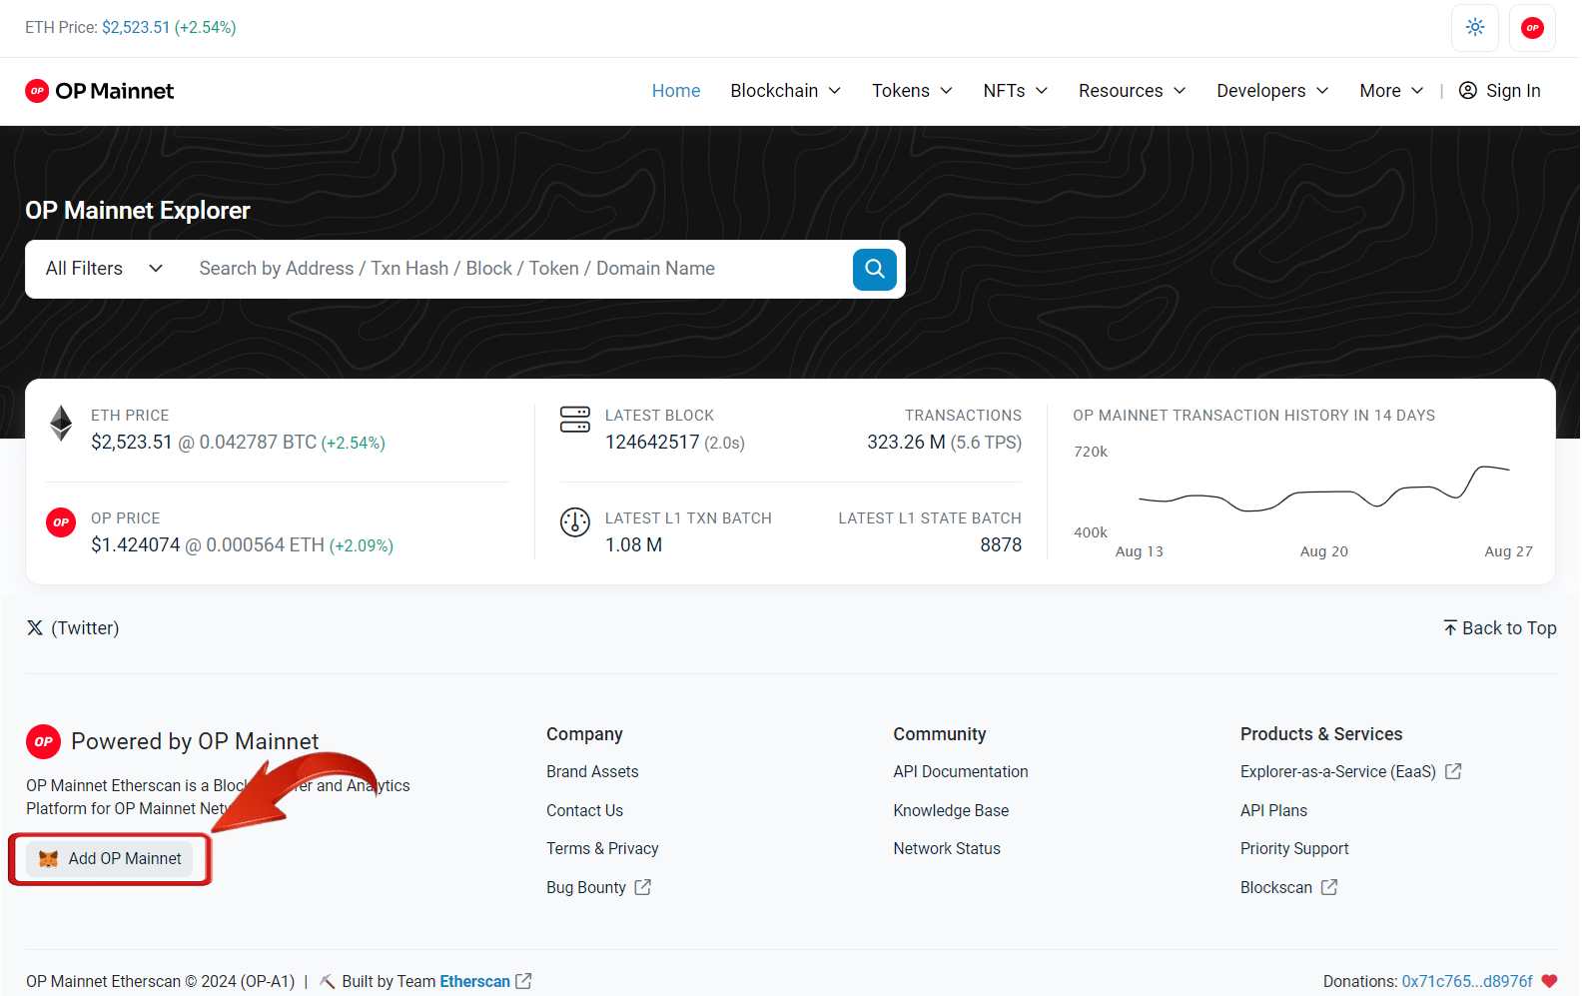The image size is (1583, 996).
Task: Click OP price $1.424074 value
Action: pyautogui.click(x=136, y=545)
